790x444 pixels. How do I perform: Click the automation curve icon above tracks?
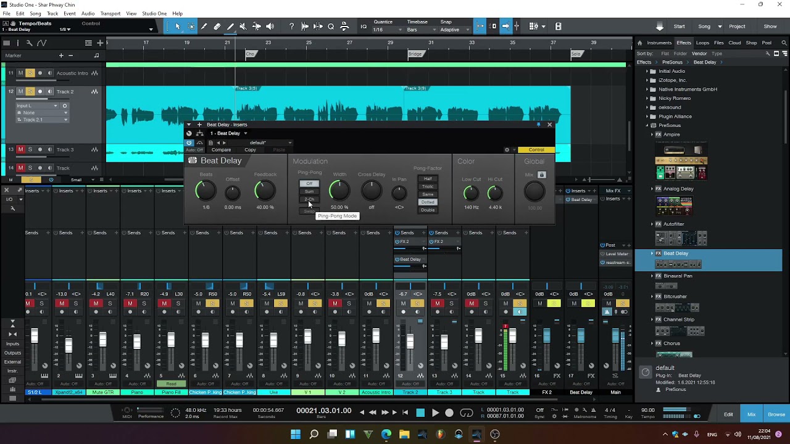pos(41,43)
